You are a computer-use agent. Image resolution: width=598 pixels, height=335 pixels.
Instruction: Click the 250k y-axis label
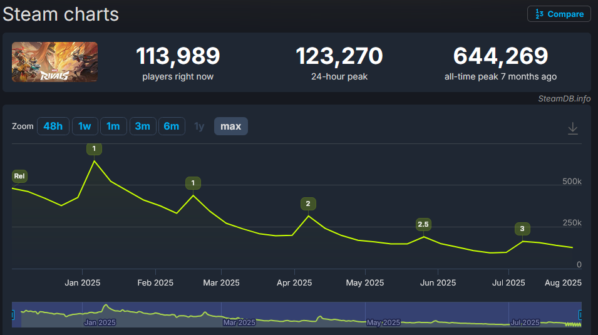[572, 223]
